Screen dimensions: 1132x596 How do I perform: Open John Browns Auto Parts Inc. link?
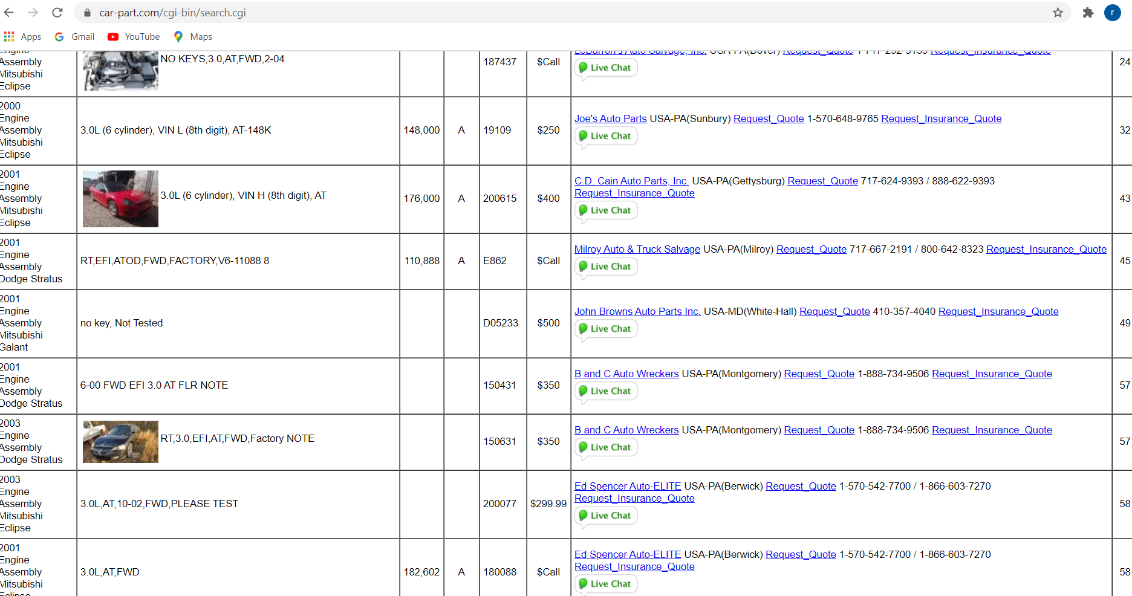[x=637, y=312]
